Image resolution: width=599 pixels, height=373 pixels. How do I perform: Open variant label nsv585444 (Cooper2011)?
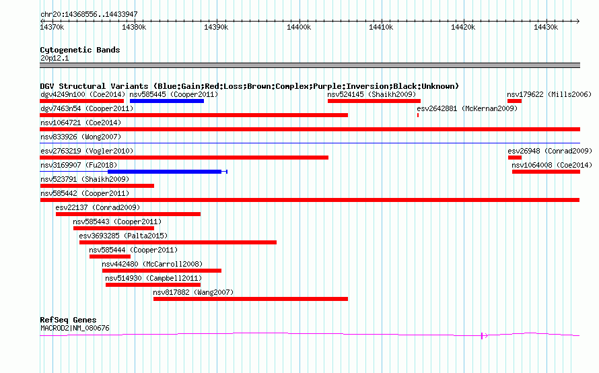tap(133, 250)
